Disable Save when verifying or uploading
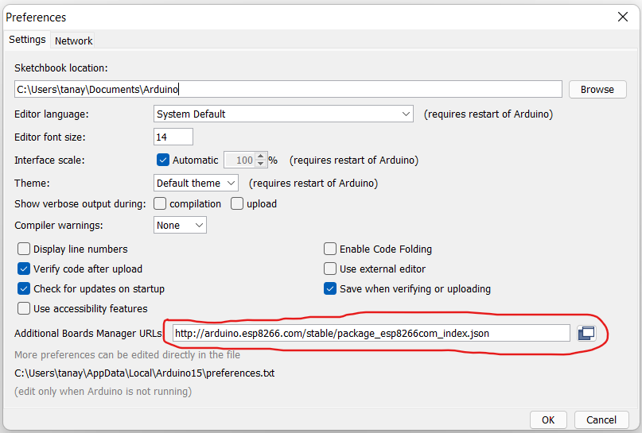 [330, 288]
